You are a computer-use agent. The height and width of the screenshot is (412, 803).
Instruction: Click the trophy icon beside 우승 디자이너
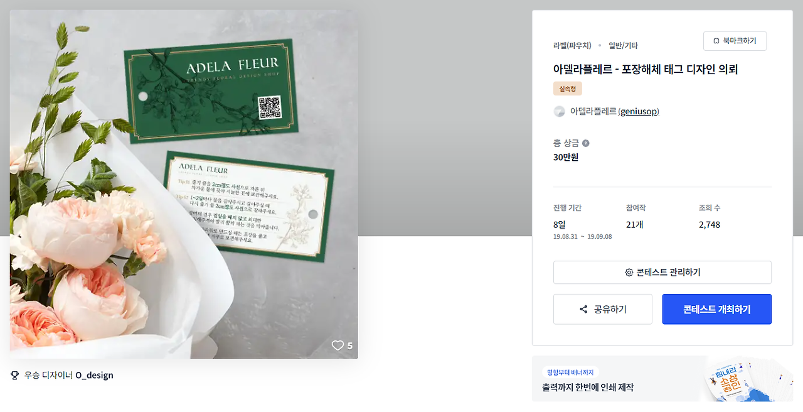pos(15,375)
